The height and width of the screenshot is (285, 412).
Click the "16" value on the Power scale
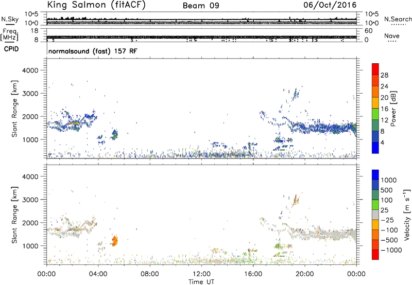tap(384, 109)
